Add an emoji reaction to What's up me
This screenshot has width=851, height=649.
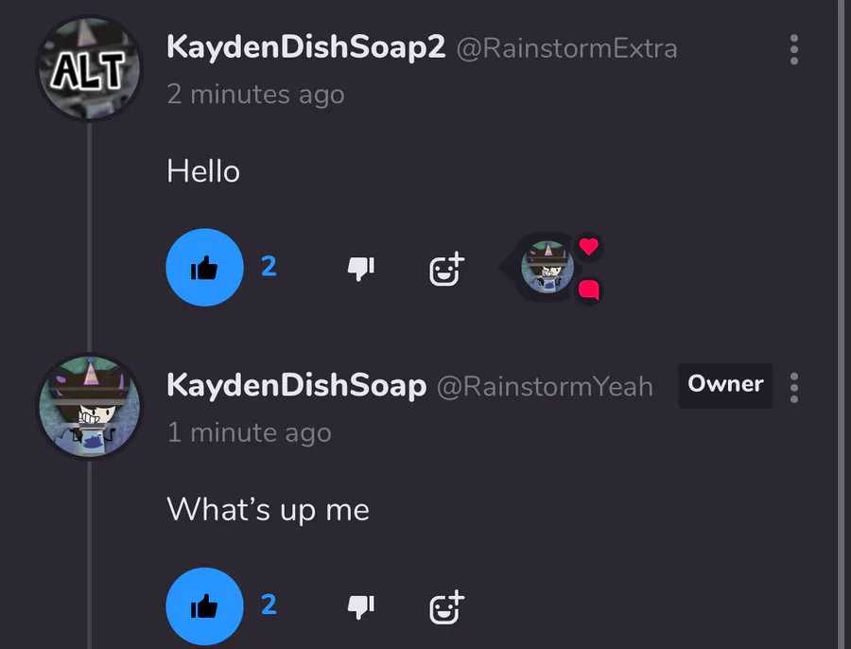click(446, 607)
